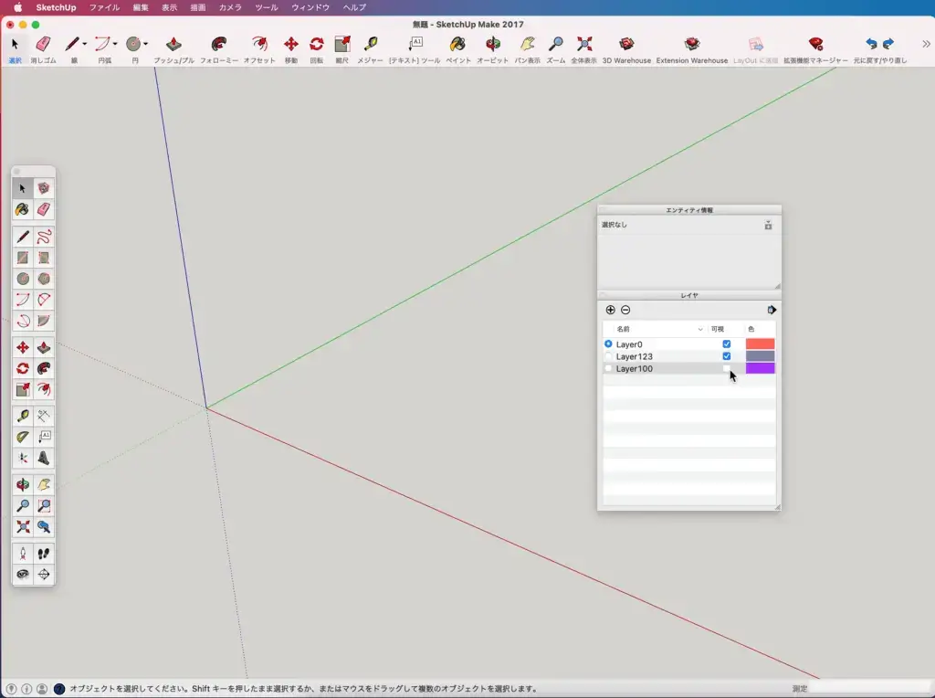The image size is (935, 698).
Task: Set Layer123 as the active layer
Action: coord(608,356)
